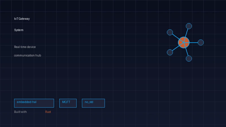Select the "System" heading line

pyautogui.click(x=19, y=30)
